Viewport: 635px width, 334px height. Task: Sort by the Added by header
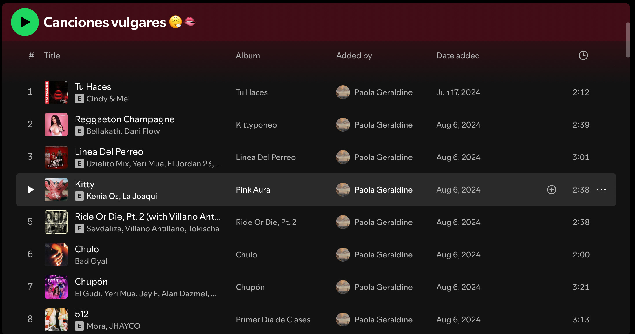(354, 55)
